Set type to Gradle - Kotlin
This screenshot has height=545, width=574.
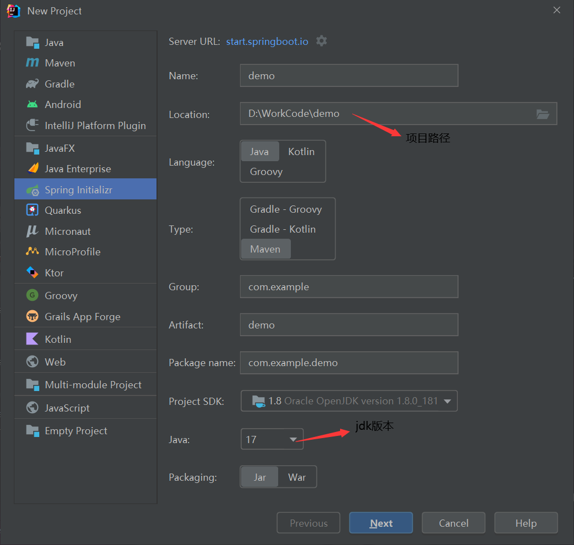283,229
